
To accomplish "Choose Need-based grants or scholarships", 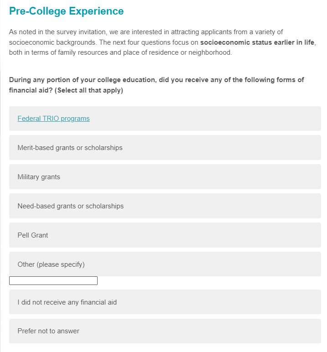I will 70,206.
